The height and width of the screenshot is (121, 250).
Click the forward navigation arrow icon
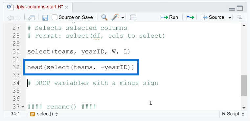pos(18,17)
